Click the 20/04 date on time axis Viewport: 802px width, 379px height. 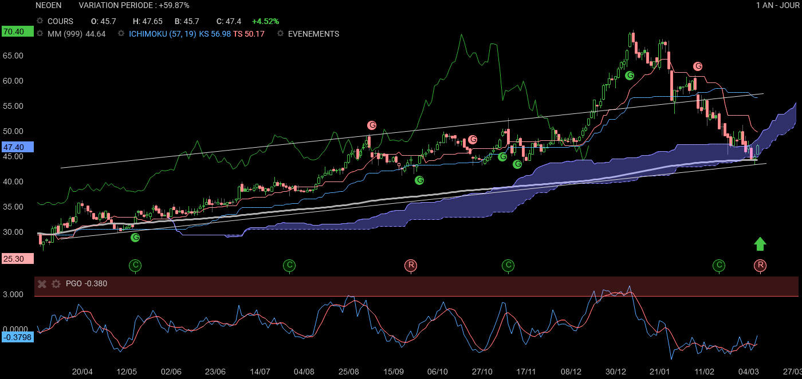pos(82,372)
